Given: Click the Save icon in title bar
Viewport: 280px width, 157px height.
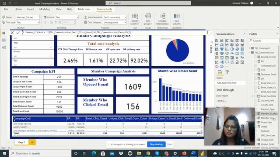Looking at the screenshot, I should 5,3.
